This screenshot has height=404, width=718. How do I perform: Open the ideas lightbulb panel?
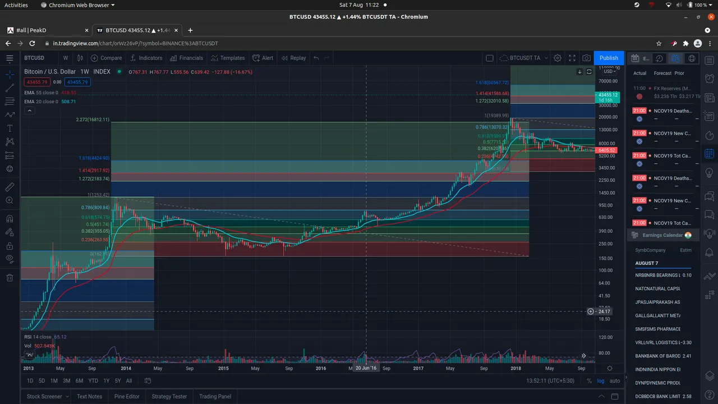coord(710,172)
